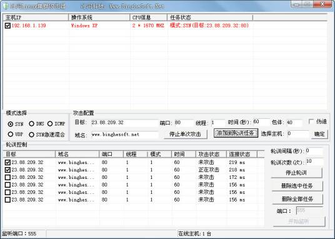Screen dimensions: 335x239
Task: Click the 线程 column header in task list
Action: coord(135,154)
